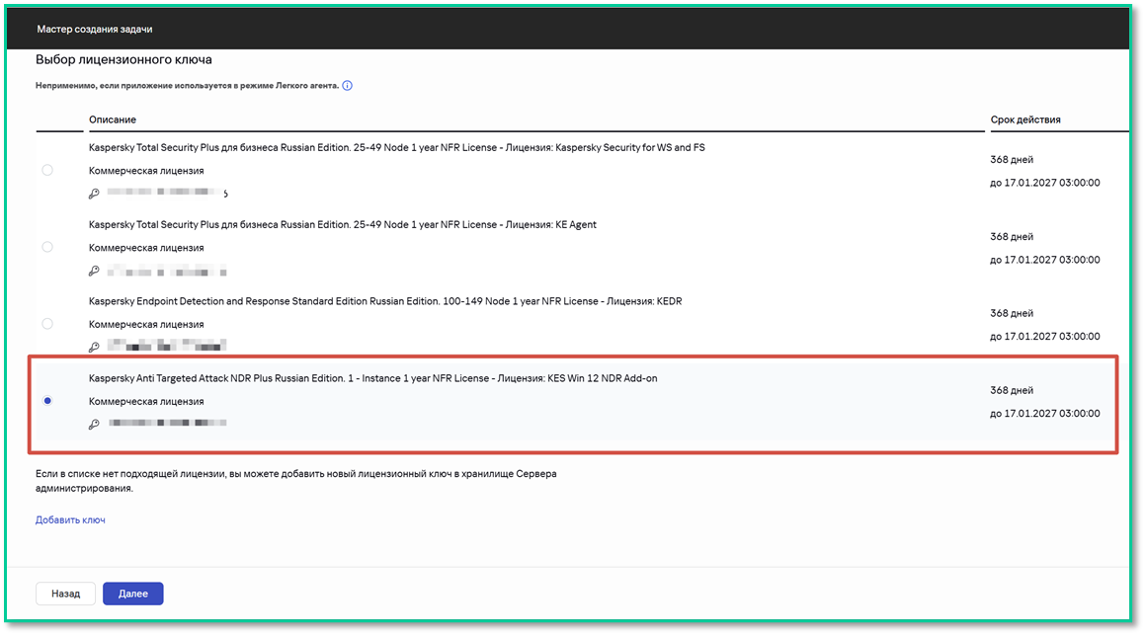Click Коммерческая лицензия in the KE Agent row
This screenshot has width=1145, height=635.
(x=146, y=248)
